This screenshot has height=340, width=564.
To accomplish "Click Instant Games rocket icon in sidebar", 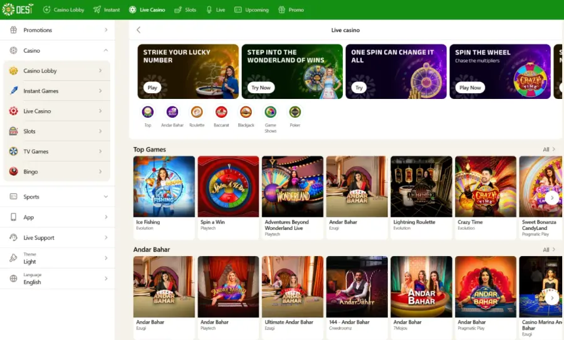I will (x=13, y=91).
